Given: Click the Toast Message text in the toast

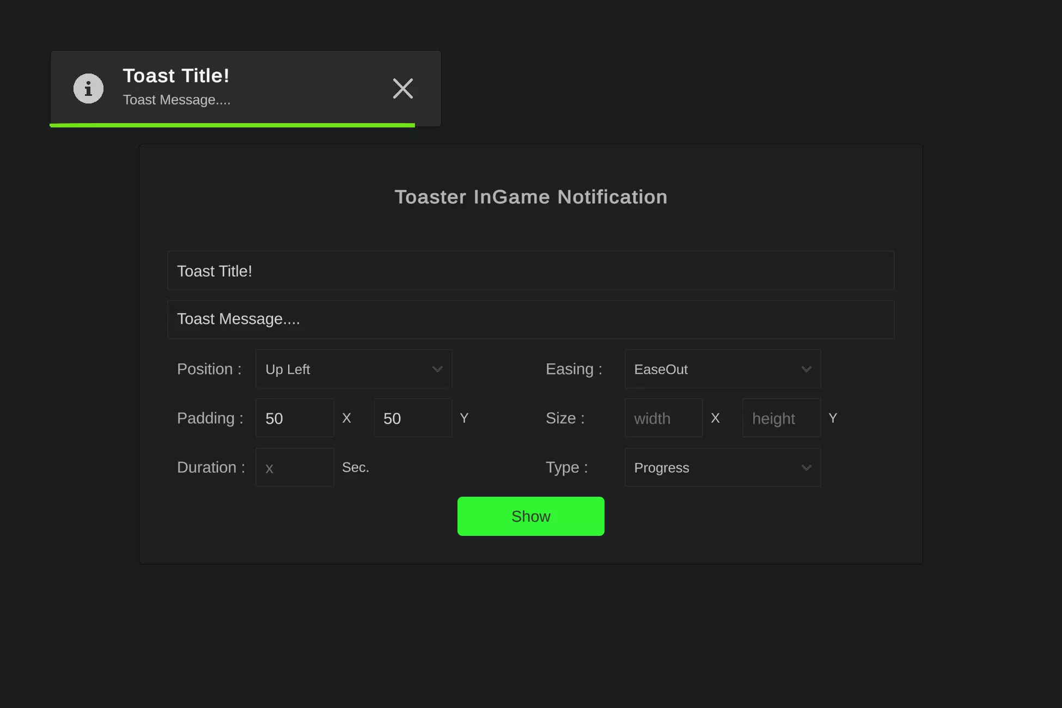Looking at the screenshot, I should 176,100.
